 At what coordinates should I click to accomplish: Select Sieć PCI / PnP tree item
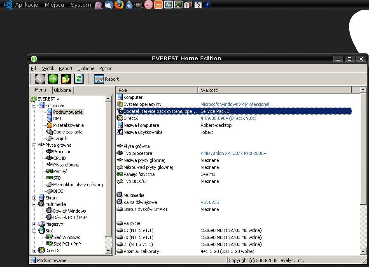[64, 244]
